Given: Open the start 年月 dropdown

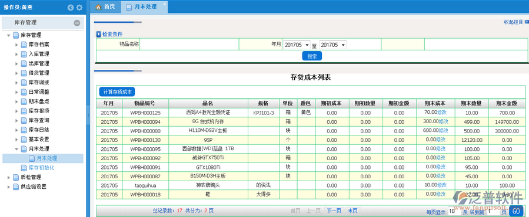Looking at the screenshot, I should tap(297, 45).
